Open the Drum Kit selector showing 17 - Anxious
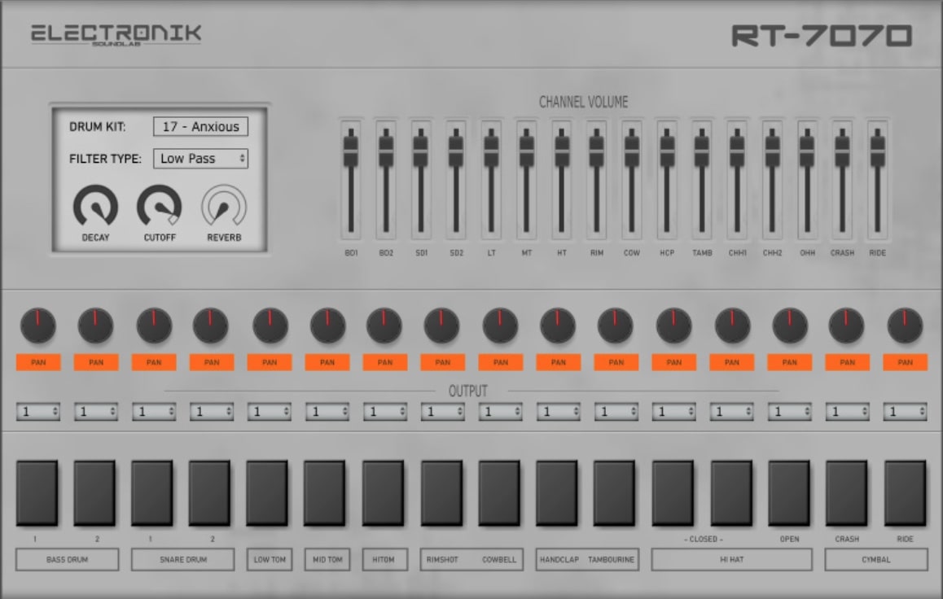This screenshot has height=599, width=943. coord(202,127)
